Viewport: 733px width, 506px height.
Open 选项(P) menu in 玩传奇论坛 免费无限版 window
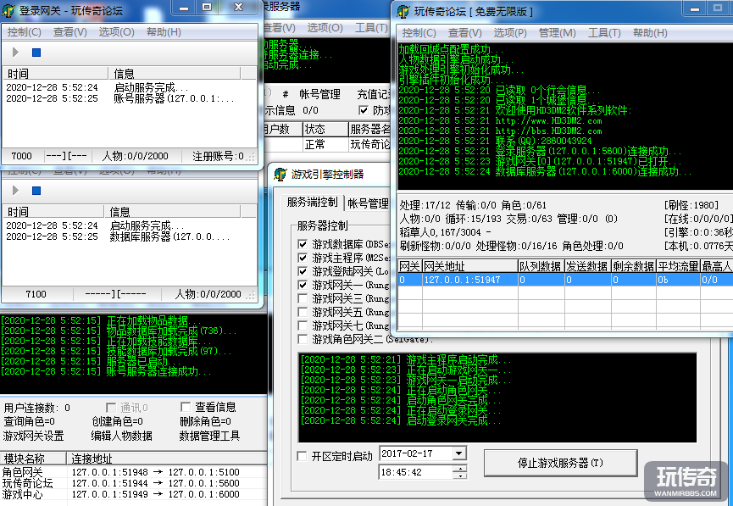[x=510, y=33]
